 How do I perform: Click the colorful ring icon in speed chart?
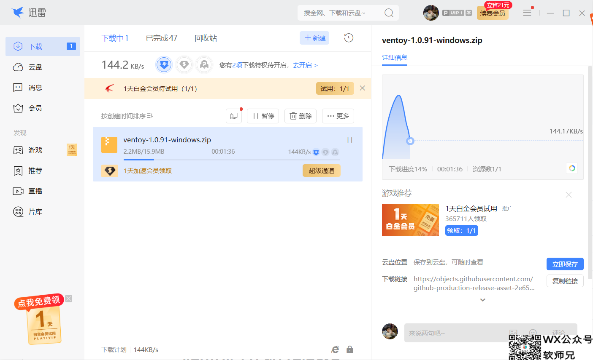tap(572, 168)
